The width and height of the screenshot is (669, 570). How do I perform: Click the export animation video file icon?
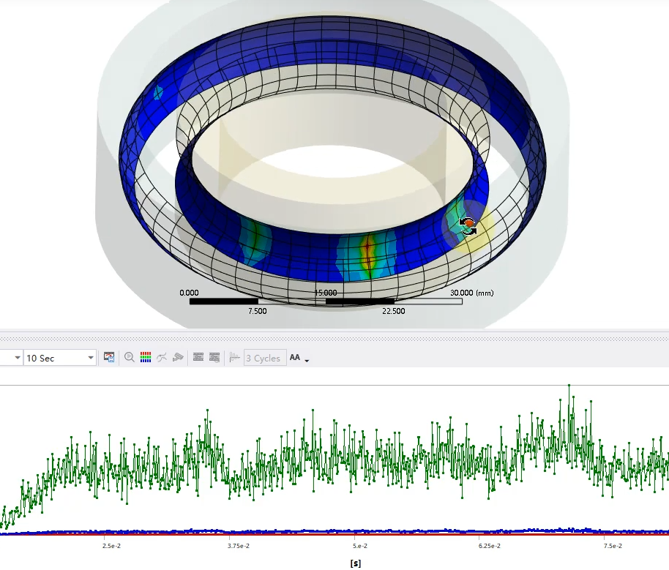pos(109,357)
